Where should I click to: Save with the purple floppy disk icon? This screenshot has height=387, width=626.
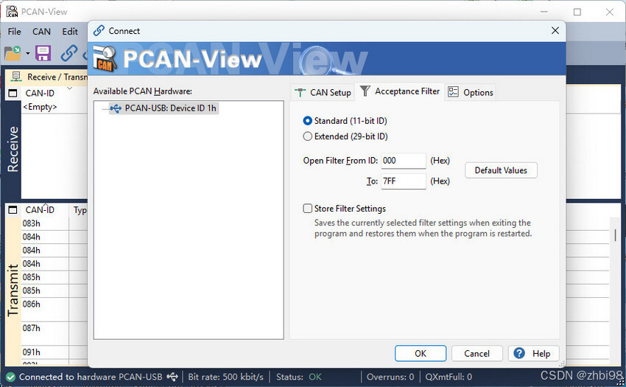43,53
